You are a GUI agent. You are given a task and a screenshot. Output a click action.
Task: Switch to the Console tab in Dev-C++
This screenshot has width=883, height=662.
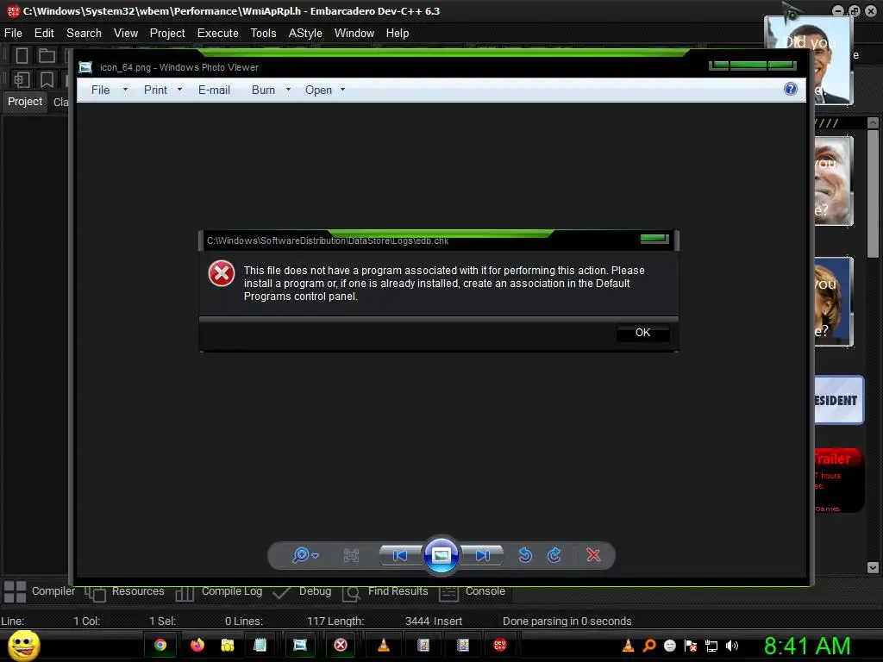click(x=472, y=591)
